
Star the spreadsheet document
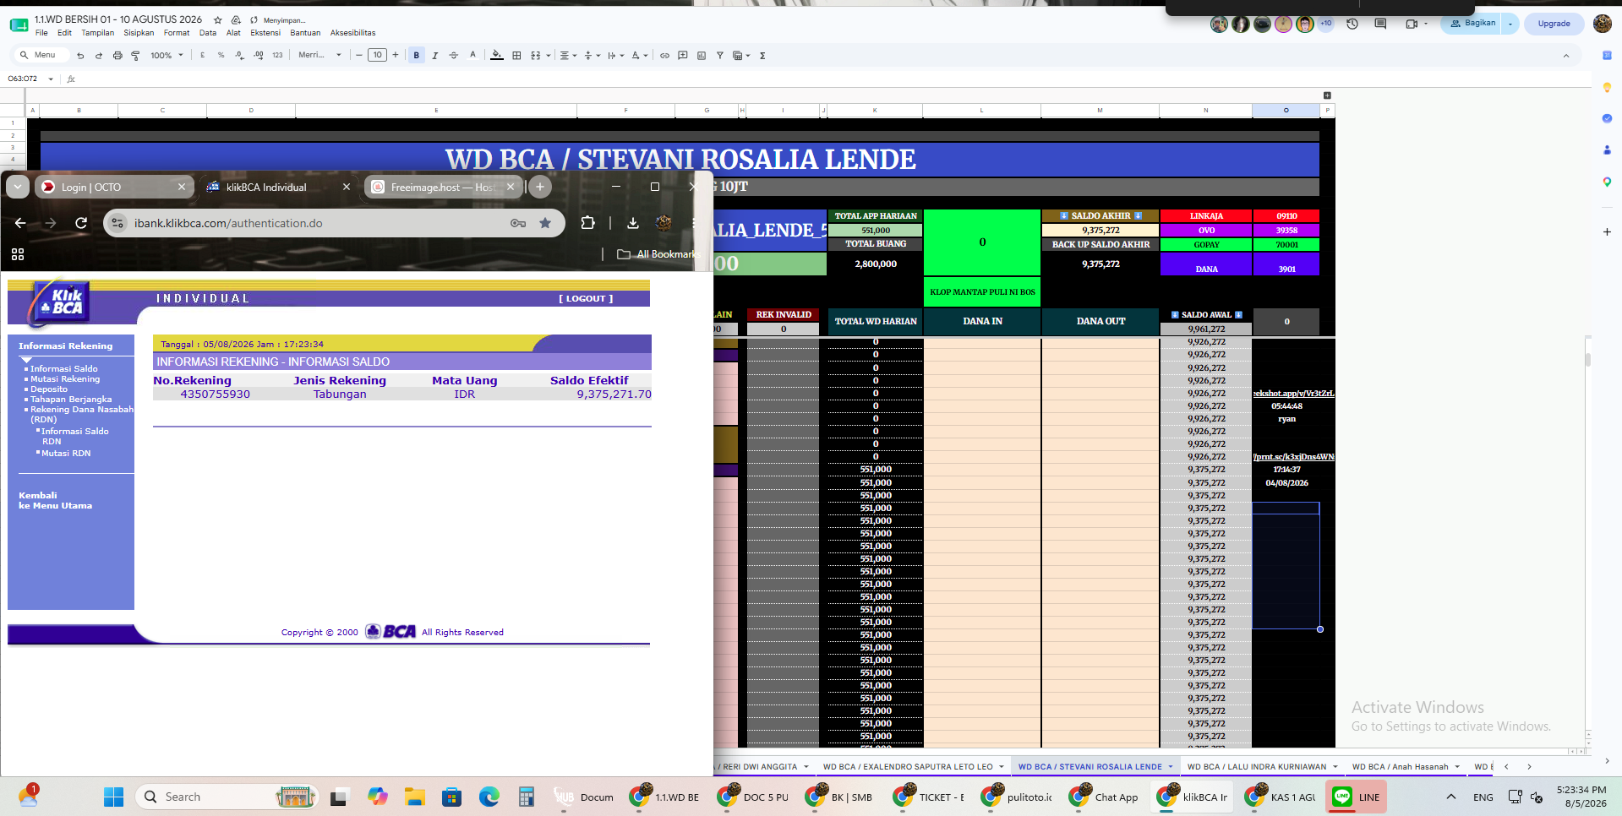[x=218, y=19]
